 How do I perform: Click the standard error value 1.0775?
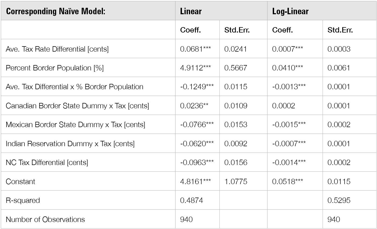click(236, 182)
